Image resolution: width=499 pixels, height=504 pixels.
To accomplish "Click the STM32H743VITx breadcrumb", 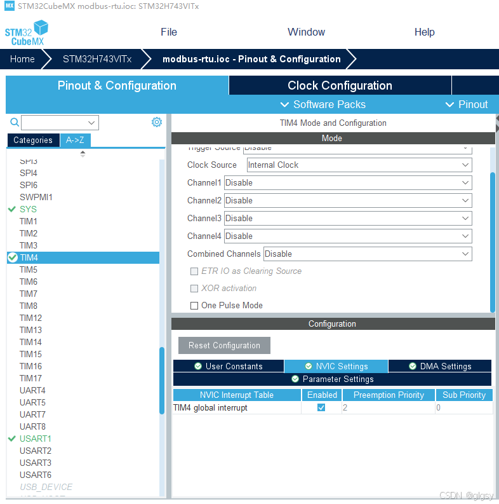I will tap(97, 59).
